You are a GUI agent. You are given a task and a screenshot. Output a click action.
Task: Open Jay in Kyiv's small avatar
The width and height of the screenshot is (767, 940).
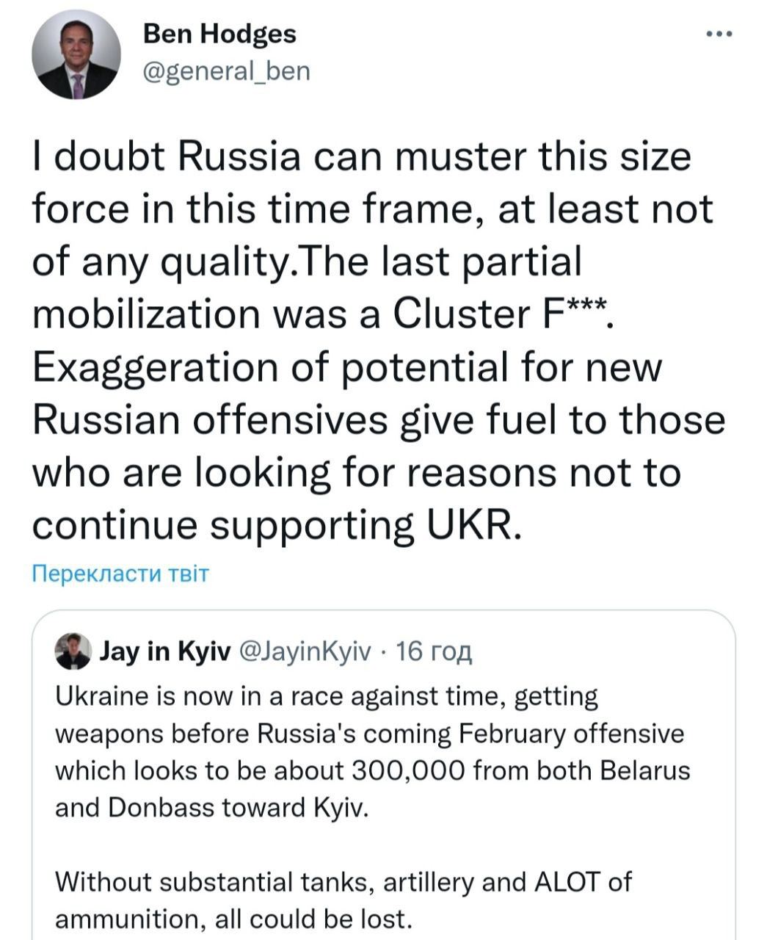tap(73, 651)
